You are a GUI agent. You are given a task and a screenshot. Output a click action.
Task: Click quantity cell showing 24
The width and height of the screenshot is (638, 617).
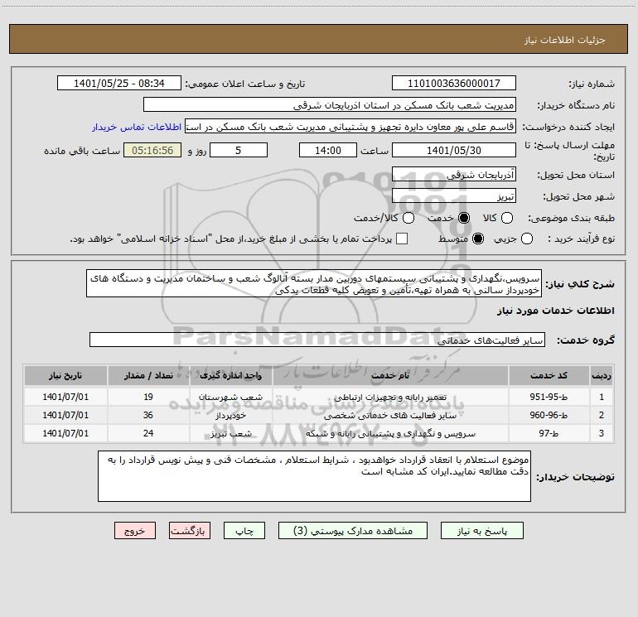148,434
